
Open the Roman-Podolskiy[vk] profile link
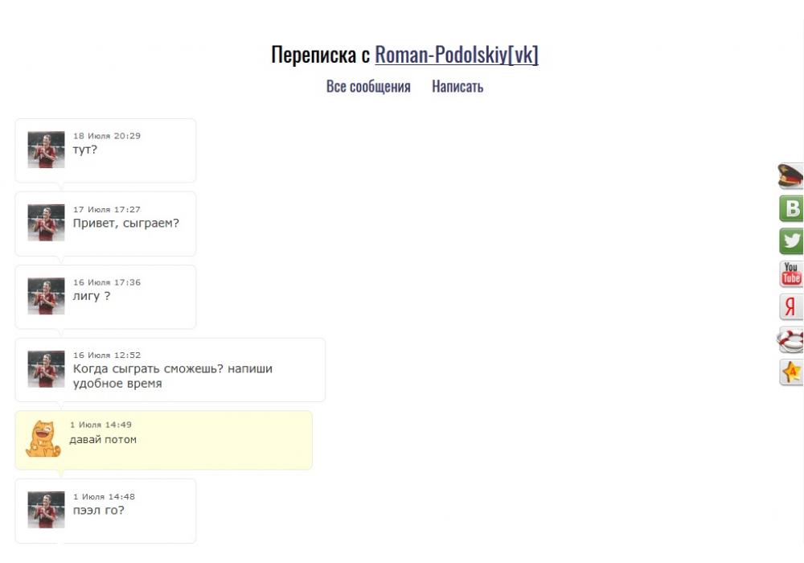tap(457, 55)
